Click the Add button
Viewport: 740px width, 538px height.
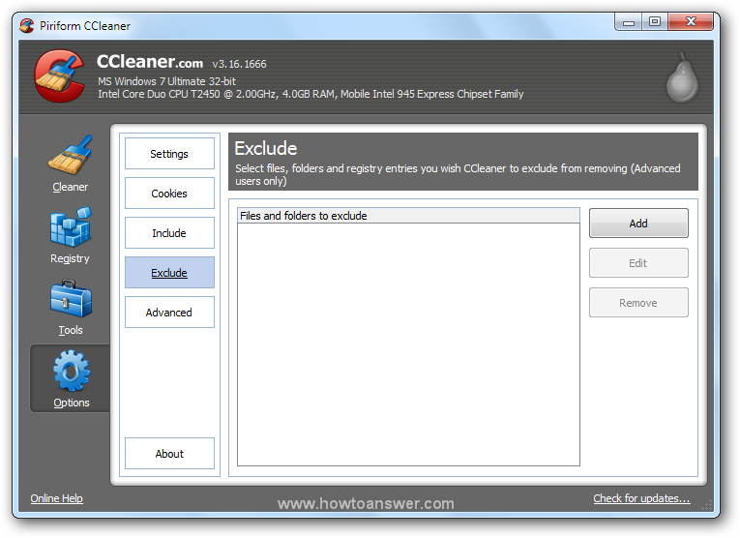[x=638, y=224]
